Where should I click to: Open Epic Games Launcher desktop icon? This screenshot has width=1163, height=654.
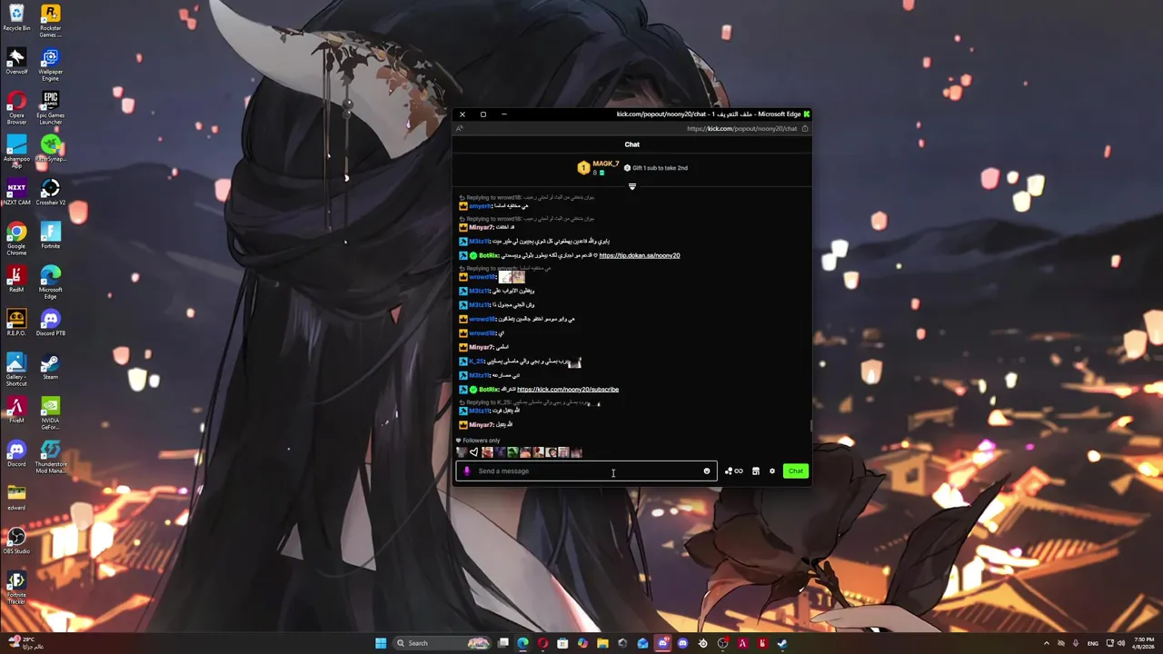50,108
